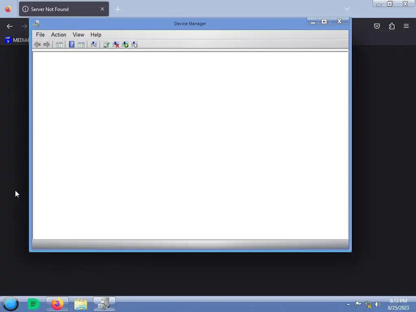416x312 pixels.
Task: Maximize the Device Manager window
Action: [x=324, y=22]
